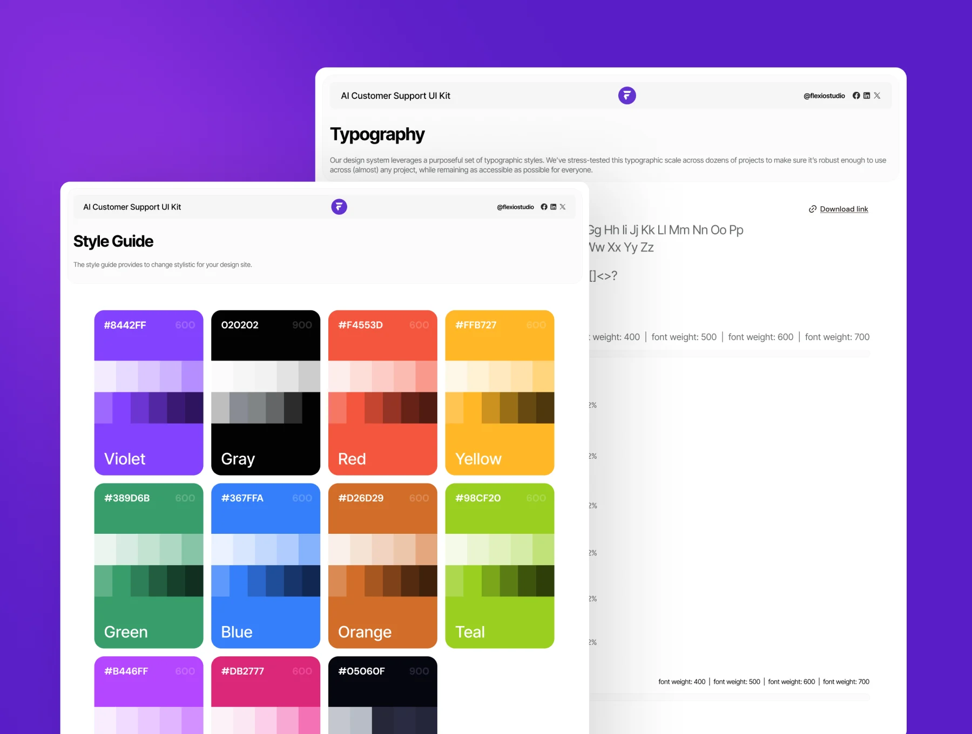
Task: Select the Teal #98CF20 swatch header
Action: (x=500, y=508)
